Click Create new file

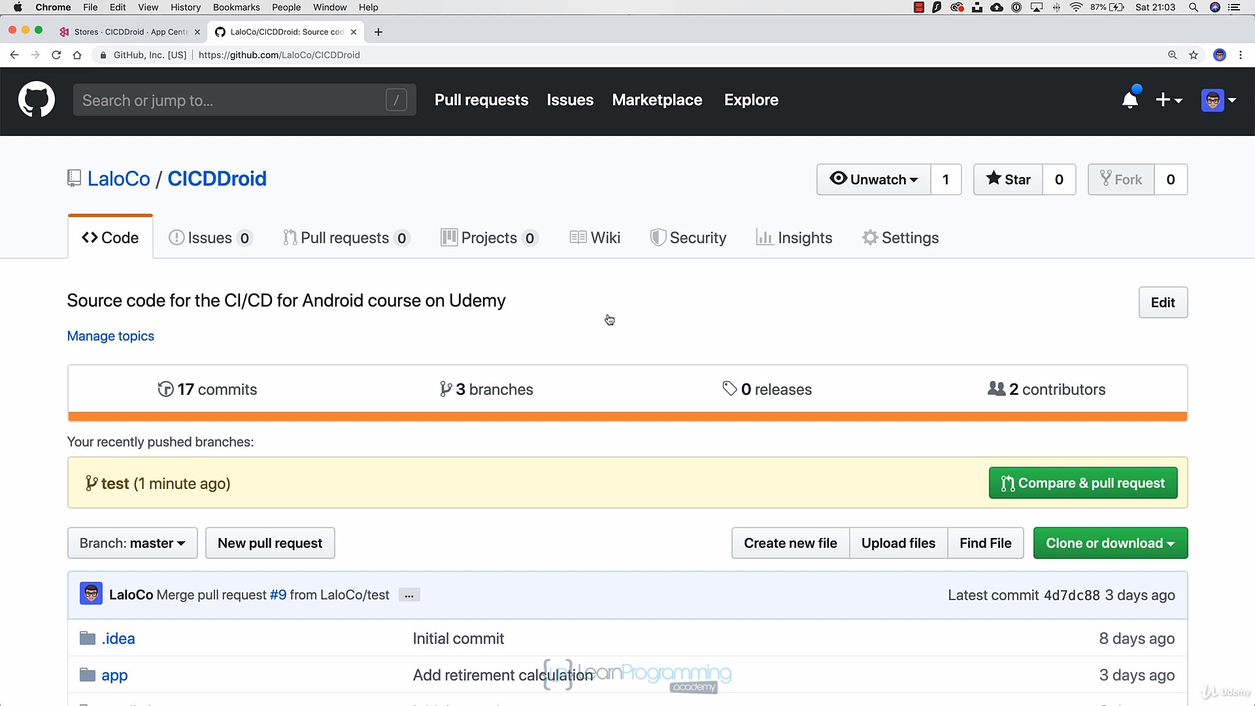[790, 543]
